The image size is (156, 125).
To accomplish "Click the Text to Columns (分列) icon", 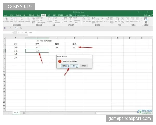I will [84, 20].
